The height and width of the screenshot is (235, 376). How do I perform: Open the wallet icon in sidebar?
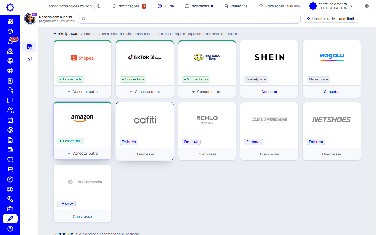point(10,150)
